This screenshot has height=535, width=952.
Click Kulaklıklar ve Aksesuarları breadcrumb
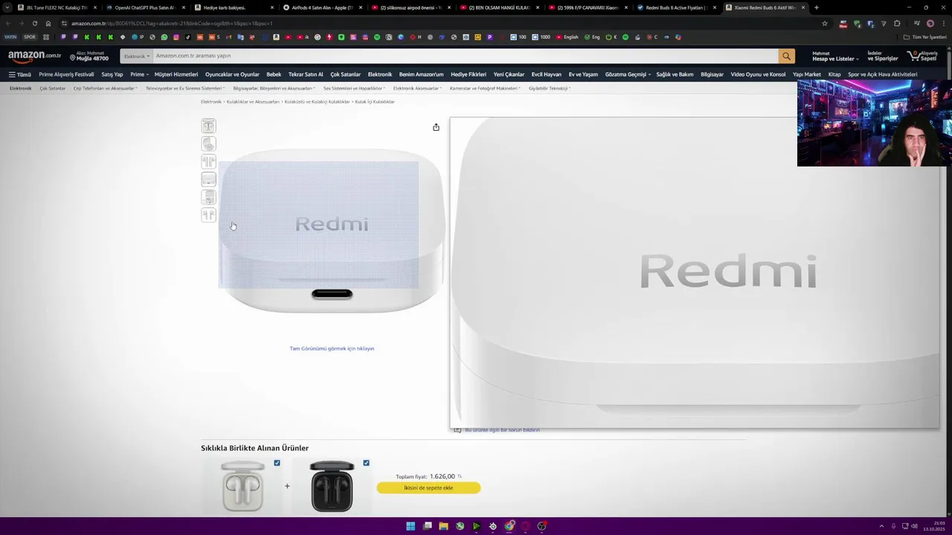click(x=253, y=102)
